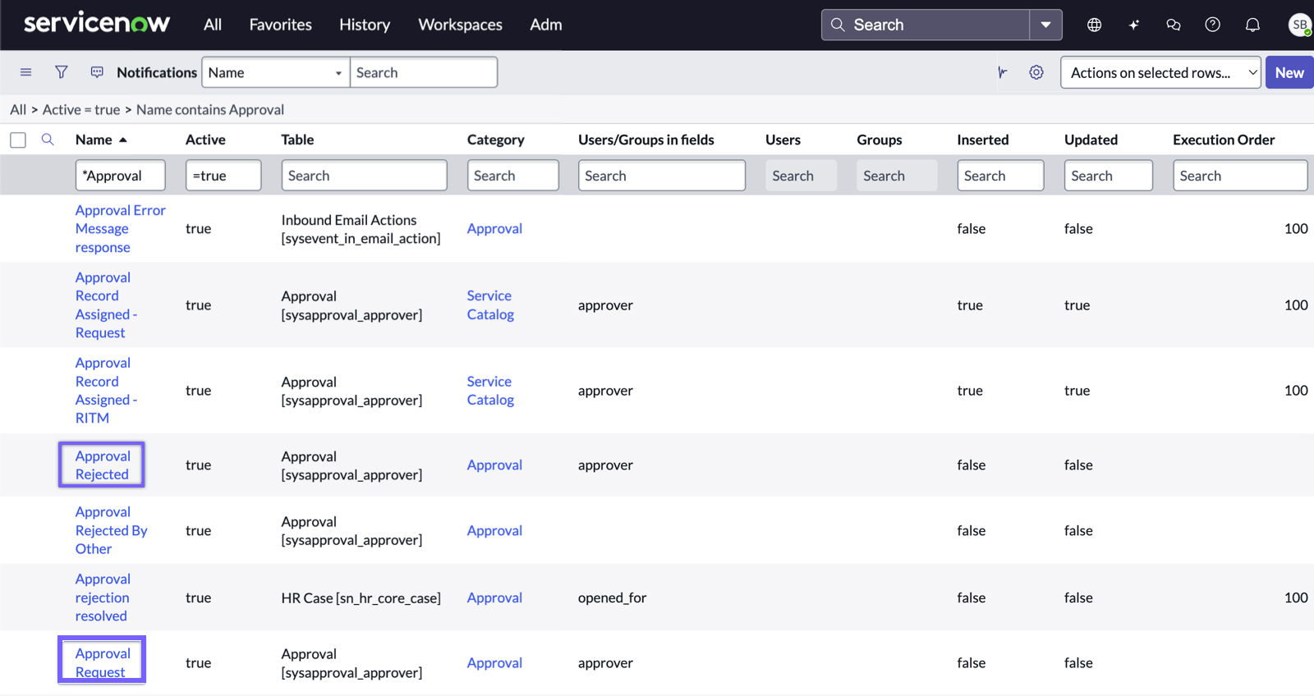Click the global search magnifier icon
The height and width of the screenshot is (696, 1314).
(x=838, y=25)
